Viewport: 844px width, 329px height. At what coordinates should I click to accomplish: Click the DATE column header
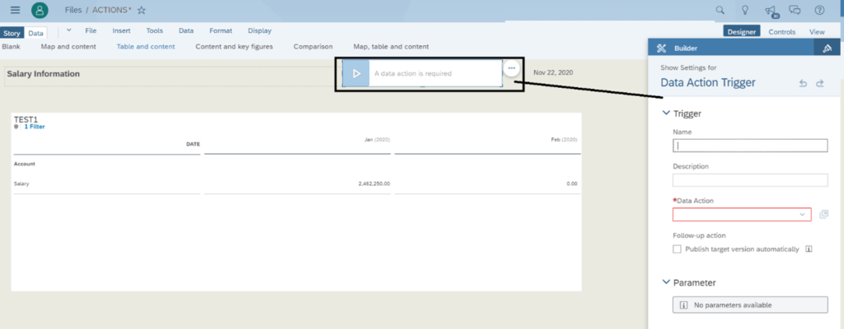tap(193, 144)
